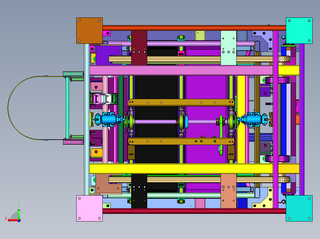
Task: Select the orange corner mounting plate
Action: coord(89,30)
